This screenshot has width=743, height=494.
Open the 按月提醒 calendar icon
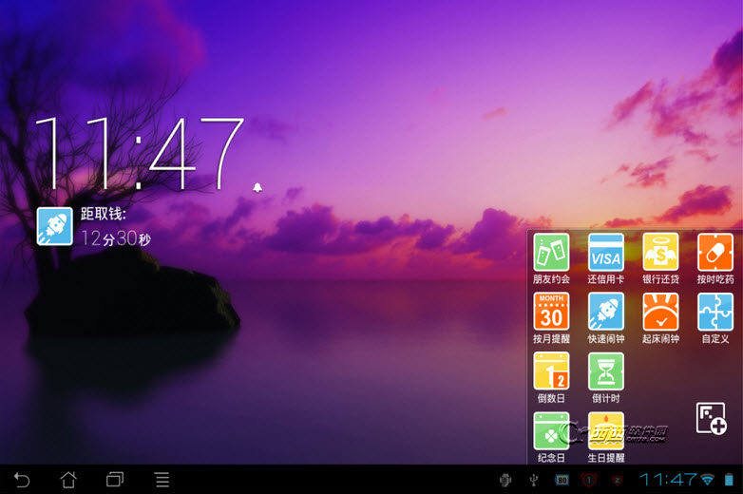pos(551,312)
